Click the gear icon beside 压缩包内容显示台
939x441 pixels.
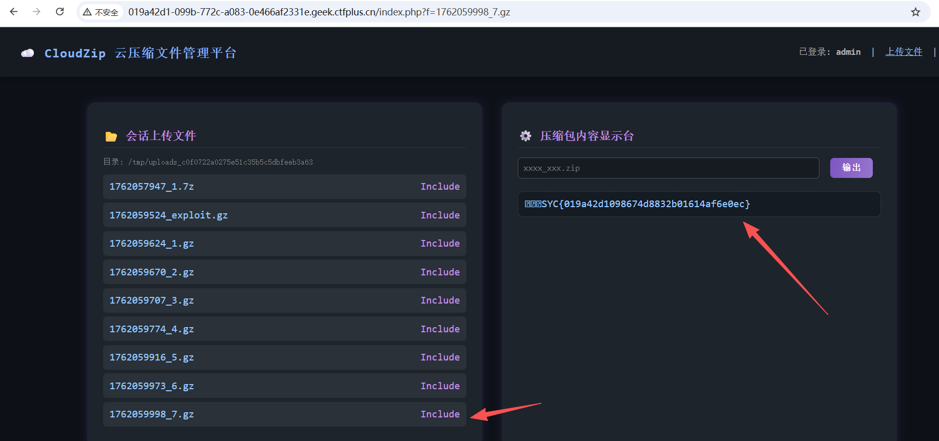pyautogui.click(x=525, y=136)
